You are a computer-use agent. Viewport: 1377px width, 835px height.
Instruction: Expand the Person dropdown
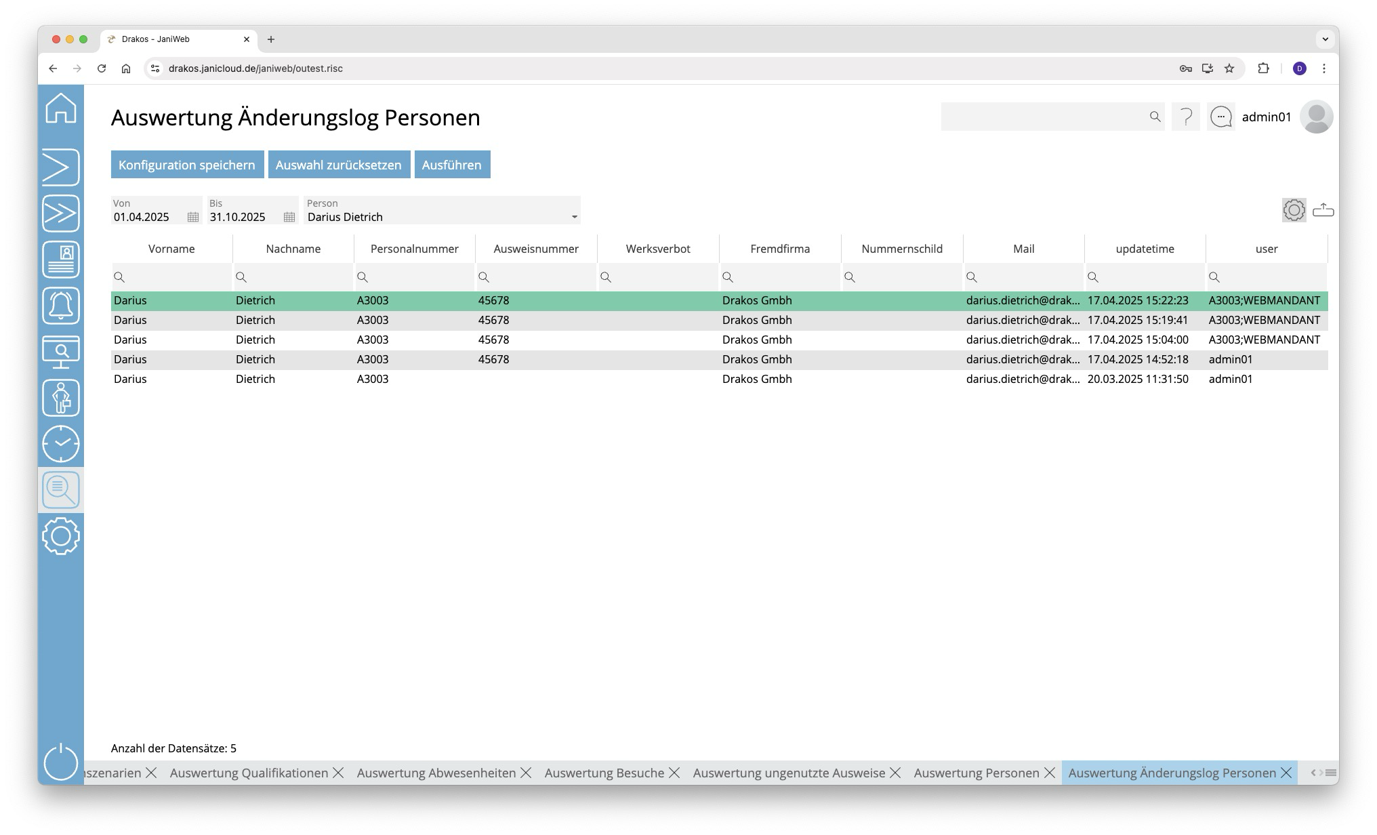click(x=574, y=217)
